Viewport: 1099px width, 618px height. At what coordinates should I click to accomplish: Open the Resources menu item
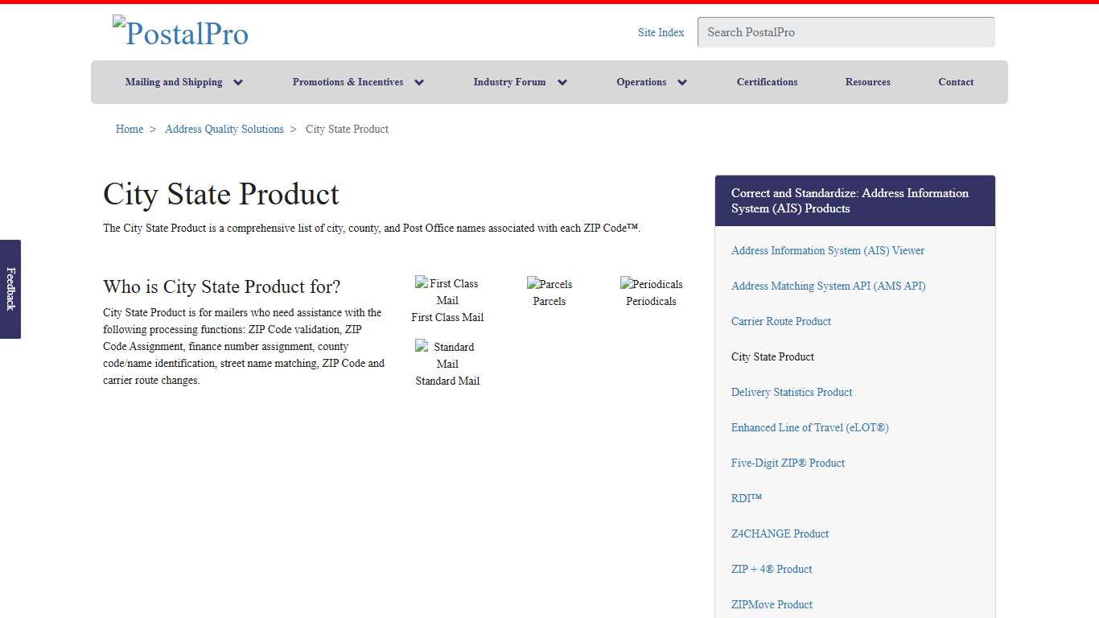[867, 81]
